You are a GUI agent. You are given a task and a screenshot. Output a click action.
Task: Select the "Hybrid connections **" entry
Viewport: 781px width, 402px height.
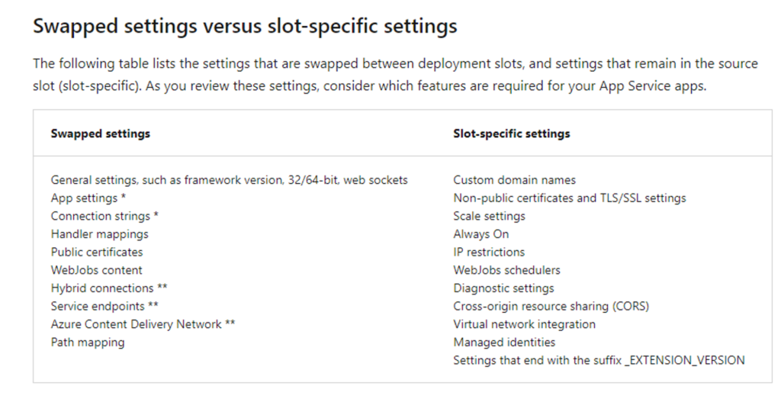pyautogui.click(x=109, y=288)
